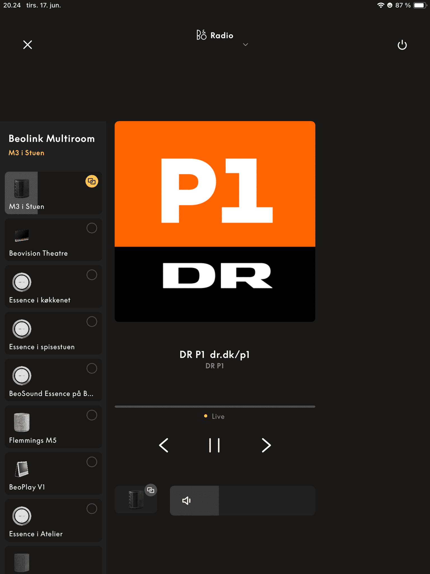The width and height of the screenshot is (430, 574).
Task: Tap the power standby icon
Action: pos(402,45)
